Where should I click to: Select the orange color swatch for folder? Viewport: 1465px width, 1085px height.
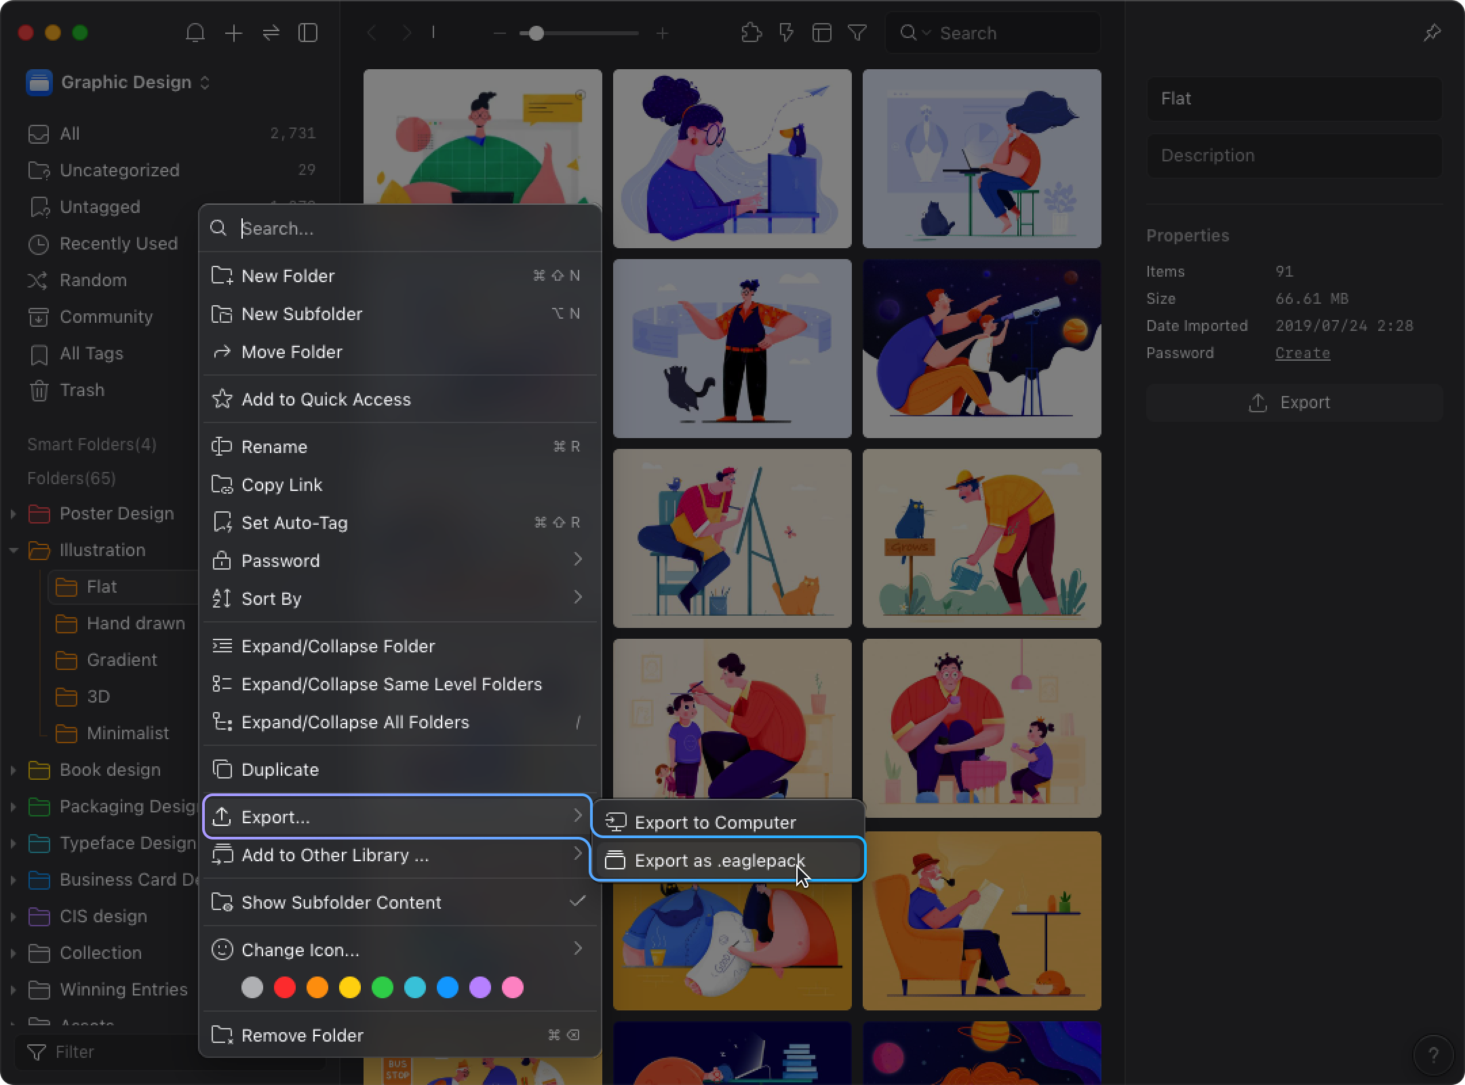click(x=317, y=986)
